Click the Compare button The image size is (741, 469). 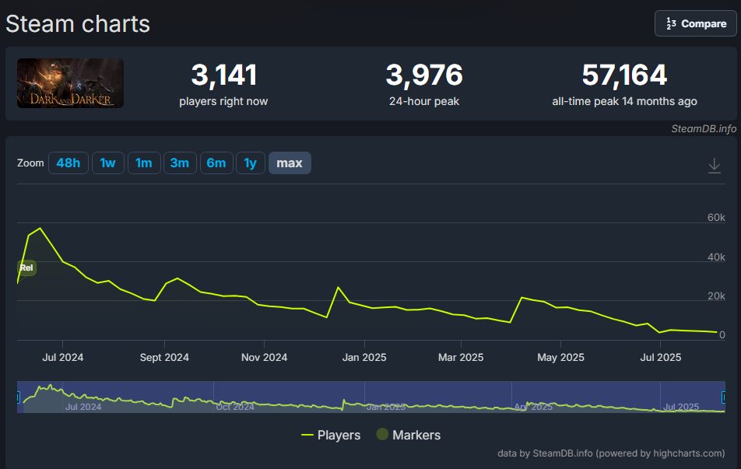point(695,23)
